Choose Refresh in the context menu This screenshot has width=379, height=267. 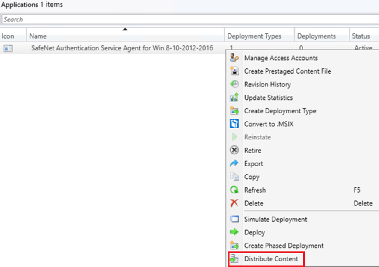tap(255, 190)
